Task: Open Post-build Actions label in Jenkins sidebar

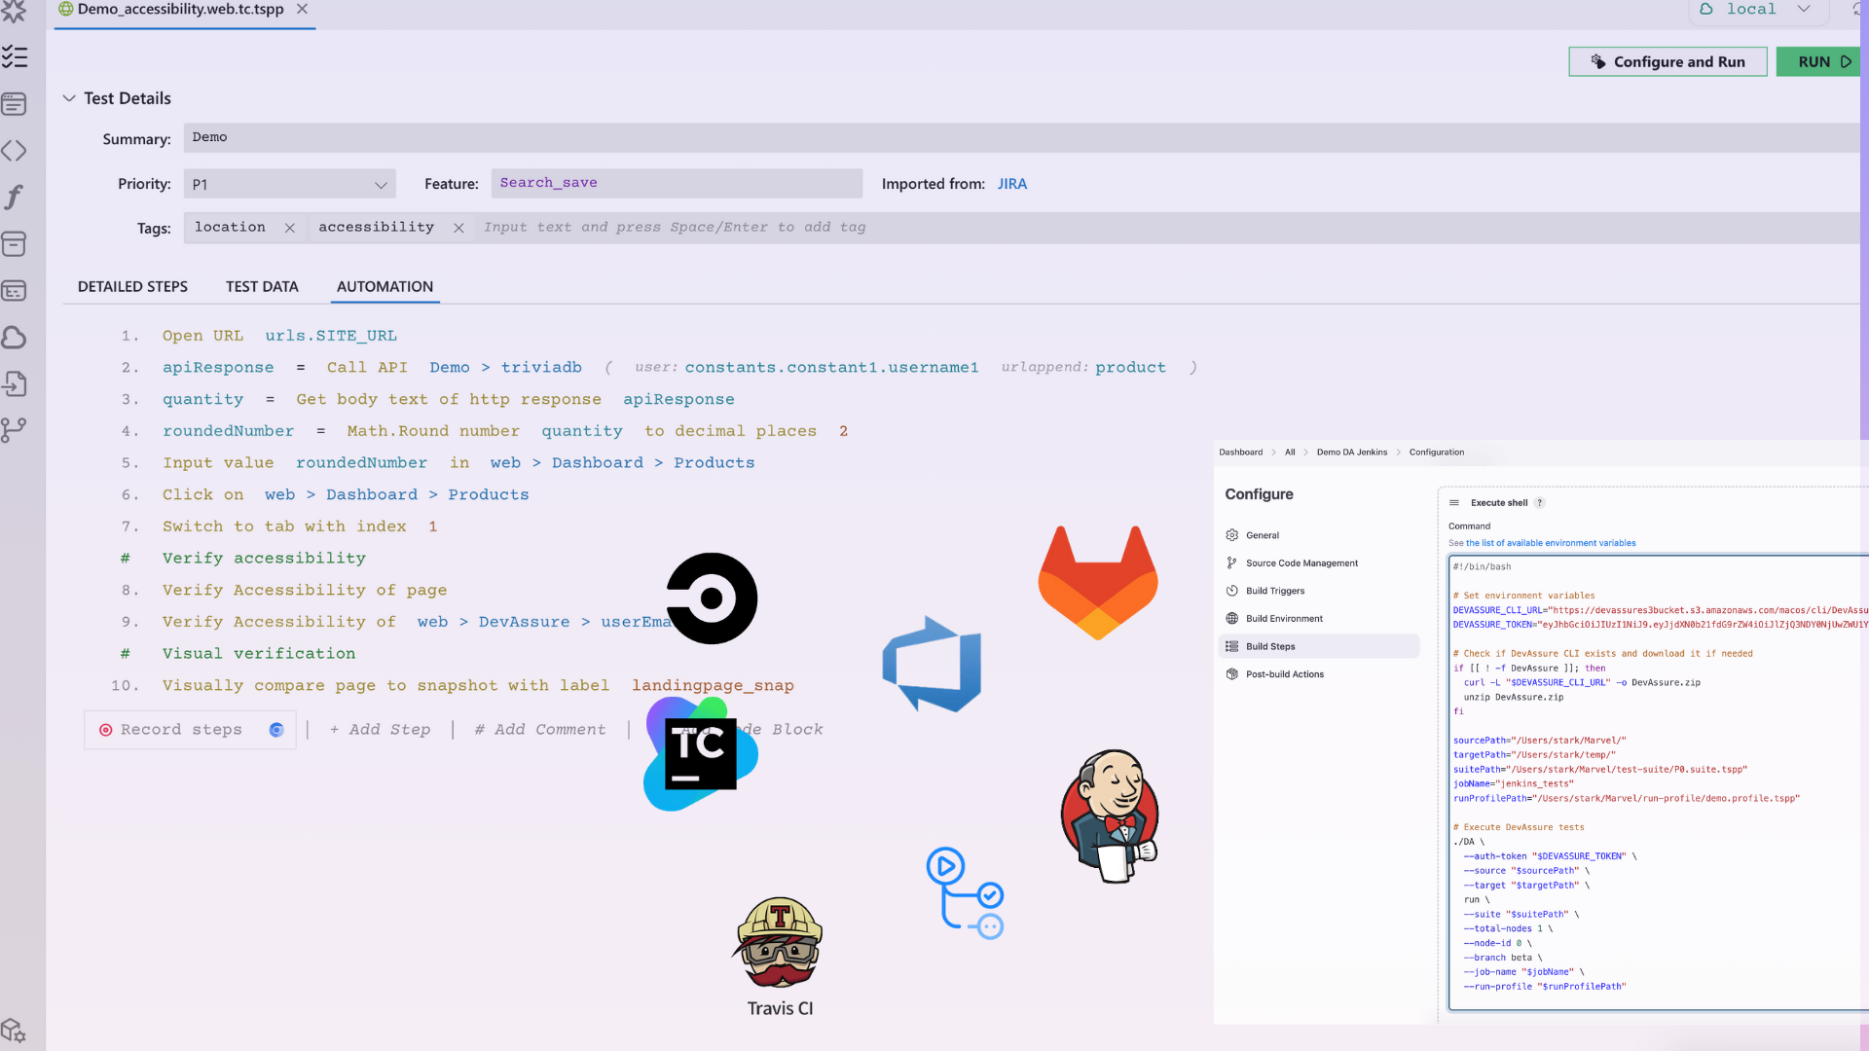Action: pos(1284,674)
